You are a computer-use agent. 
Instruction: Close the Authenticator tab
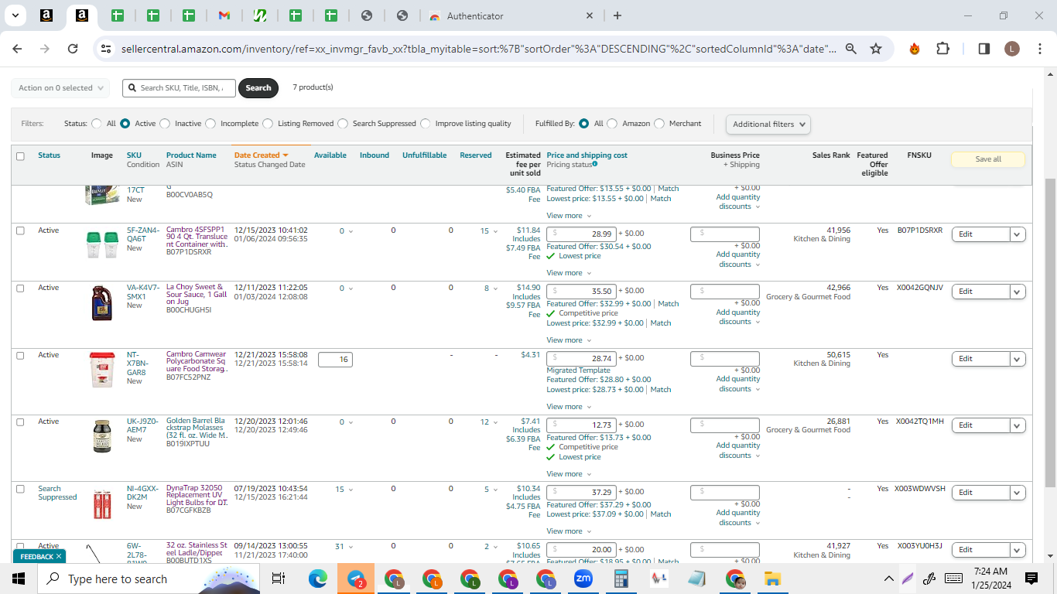(590, 15)
